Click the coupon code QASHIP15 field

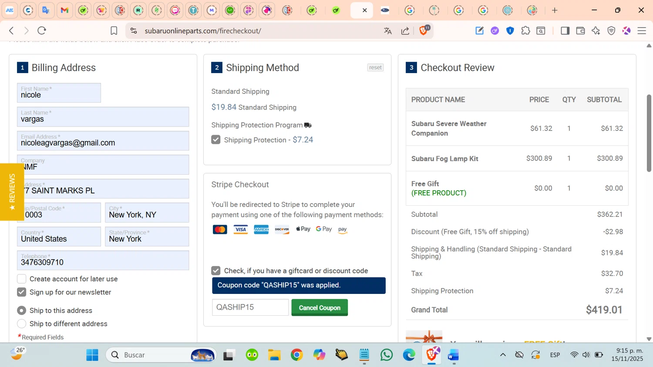pos(250,307)
